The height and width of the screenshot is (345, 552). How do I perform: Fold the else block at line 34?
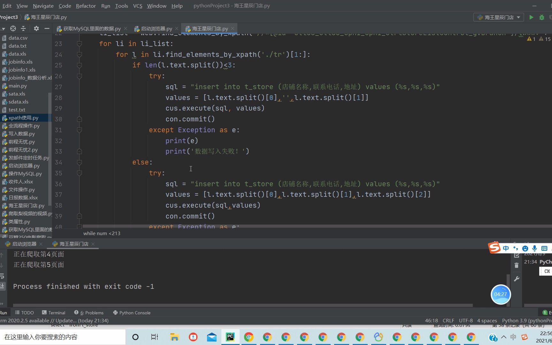coord(80,162)
